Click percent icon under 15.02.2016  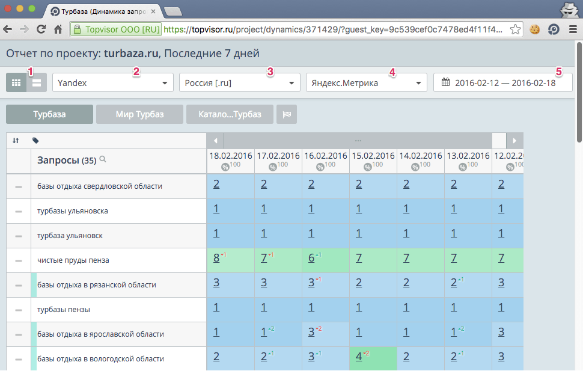pos(367,167)
